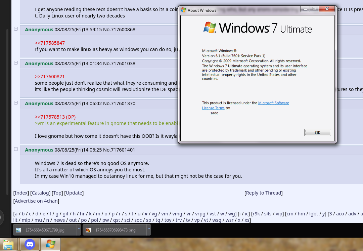The height and width of the screenshot is (251, 363).
Task: Go to the /sci/ board
Action: 127,220
